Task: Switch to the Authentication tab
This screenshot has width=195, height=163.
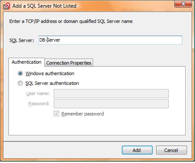Action: click(27, 62)
